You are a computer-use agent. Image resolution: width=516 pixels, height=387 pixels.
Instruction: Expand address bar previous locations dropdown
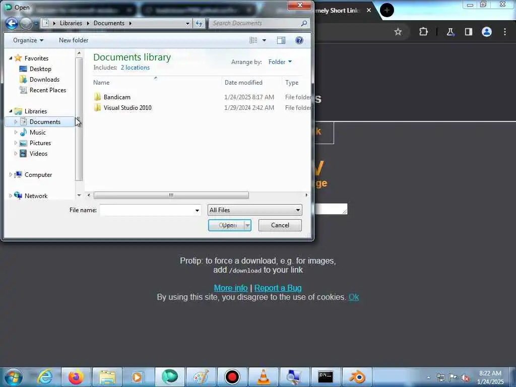click(x=187, y=23)
